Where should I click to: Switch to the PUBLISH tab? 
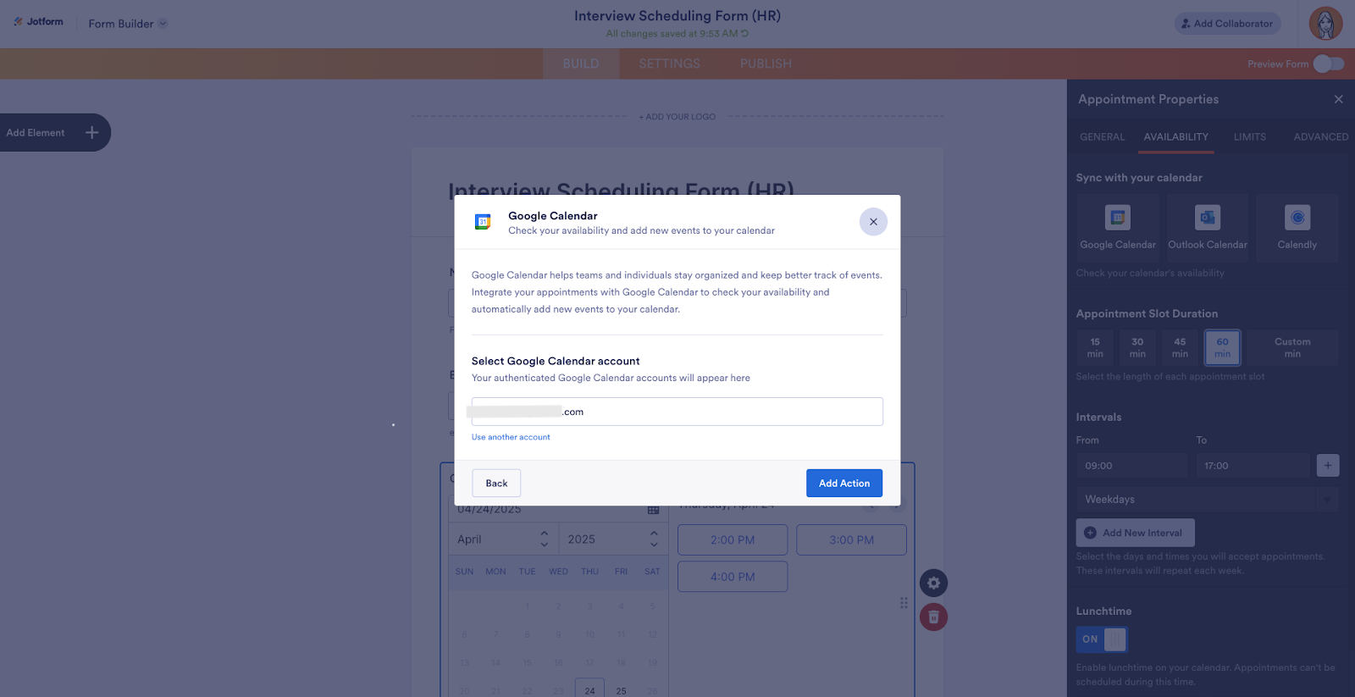(766, 64)
